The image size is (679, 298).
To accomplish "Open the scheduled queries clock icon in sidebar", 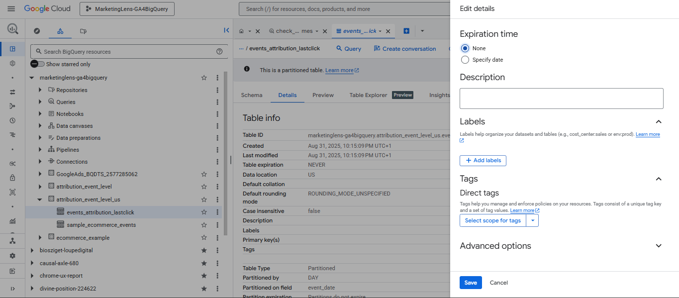I will 12,120.
